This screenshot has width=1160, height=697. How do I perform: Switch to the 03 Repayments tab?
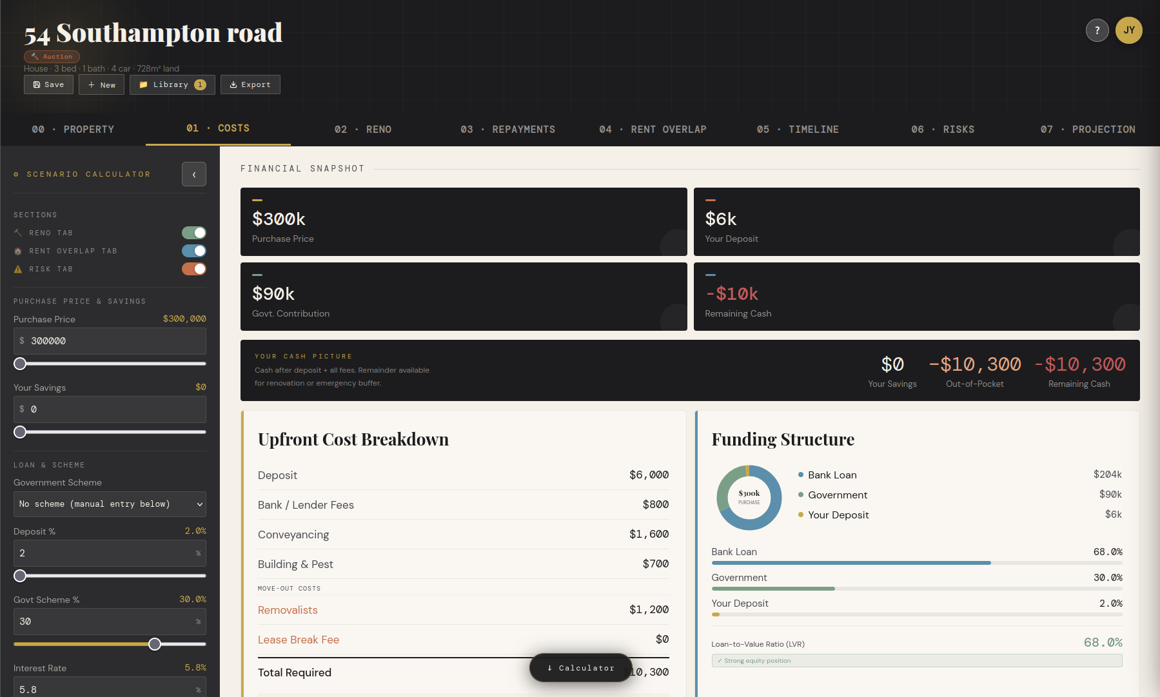click(507, 129)
